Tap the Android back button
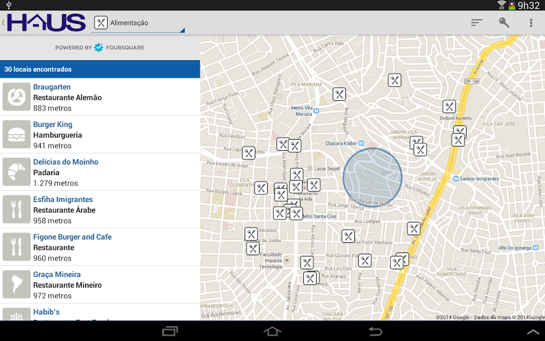545x341 pixels. [x=375, y=331]
